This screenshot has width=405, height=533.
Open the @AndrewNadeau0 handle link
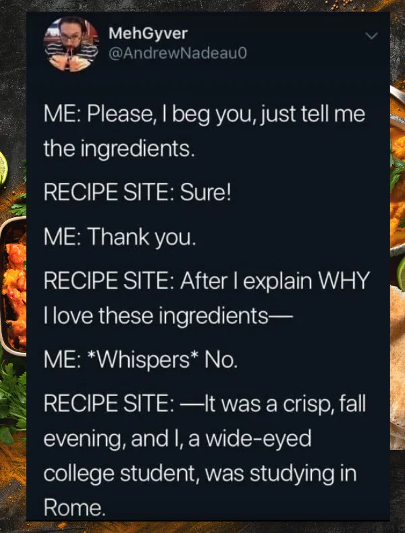(x=178, y=53)
